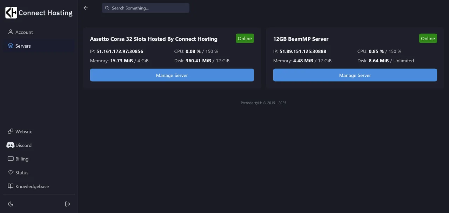This screenshot has height=213, width=449.
Task: Click the Pterodactyl copyright text
Action: pos(263,103)
